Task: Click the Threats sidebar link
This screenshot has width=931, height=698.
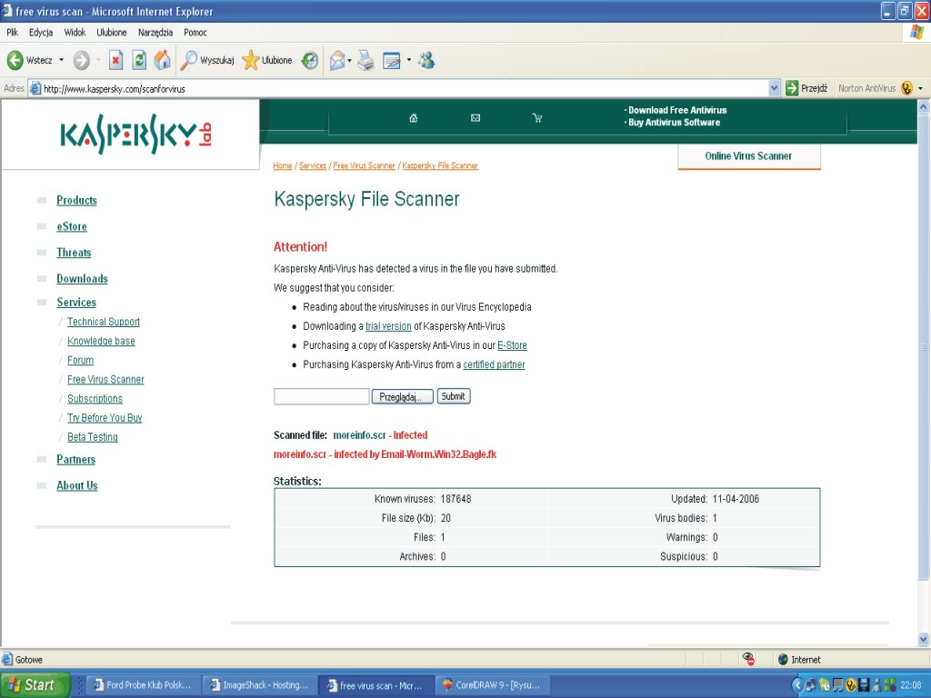Action: tap(74, 253)
